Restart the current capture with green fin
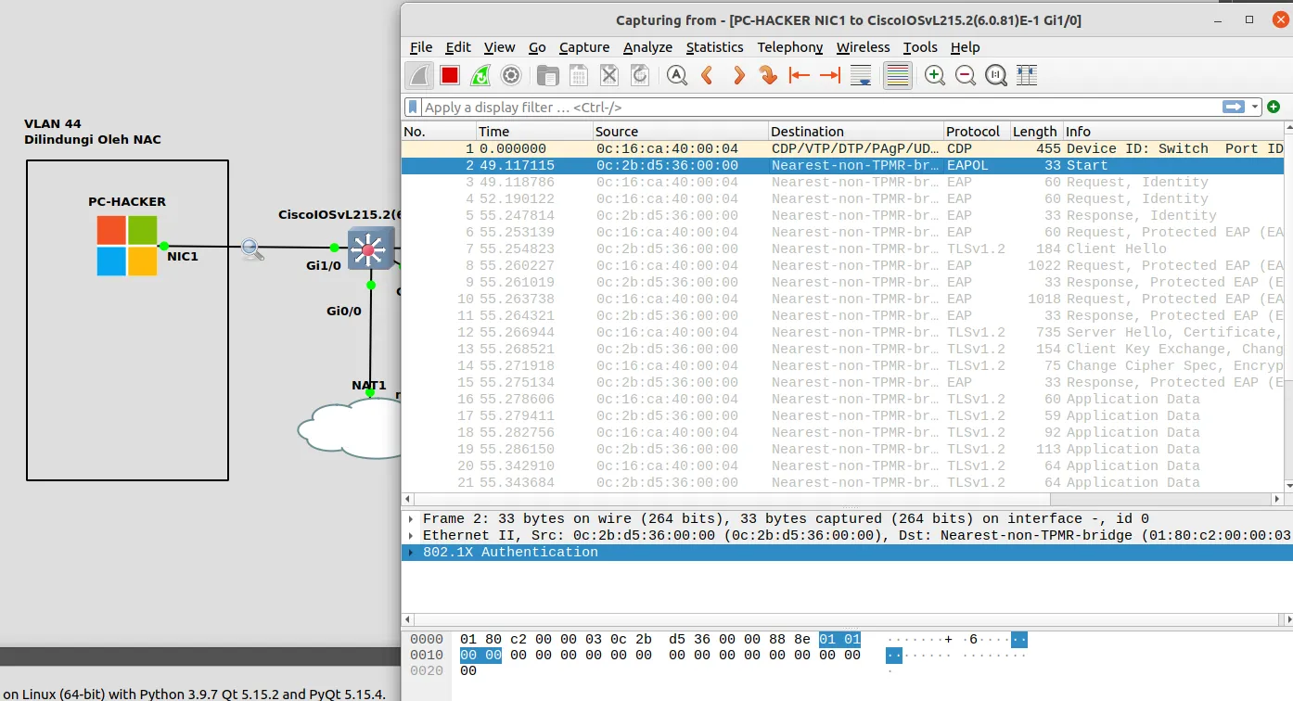1293x701 pixels. [480, 76]
